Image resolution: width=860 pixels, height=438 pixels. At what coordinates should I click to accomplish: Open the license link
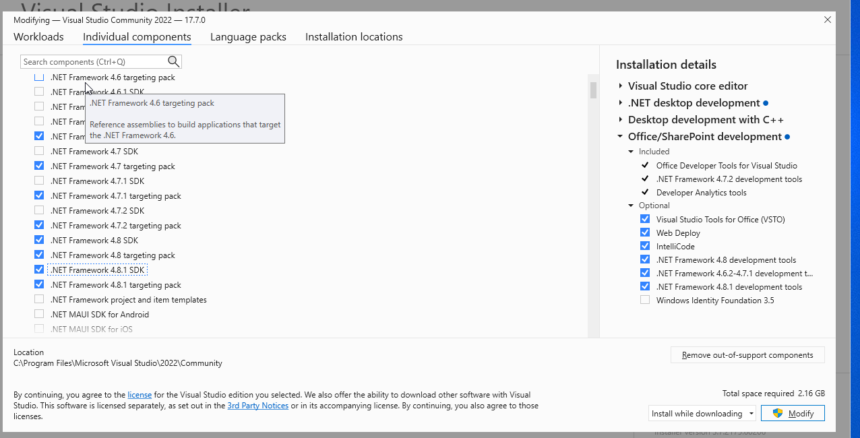click(140, 395)
